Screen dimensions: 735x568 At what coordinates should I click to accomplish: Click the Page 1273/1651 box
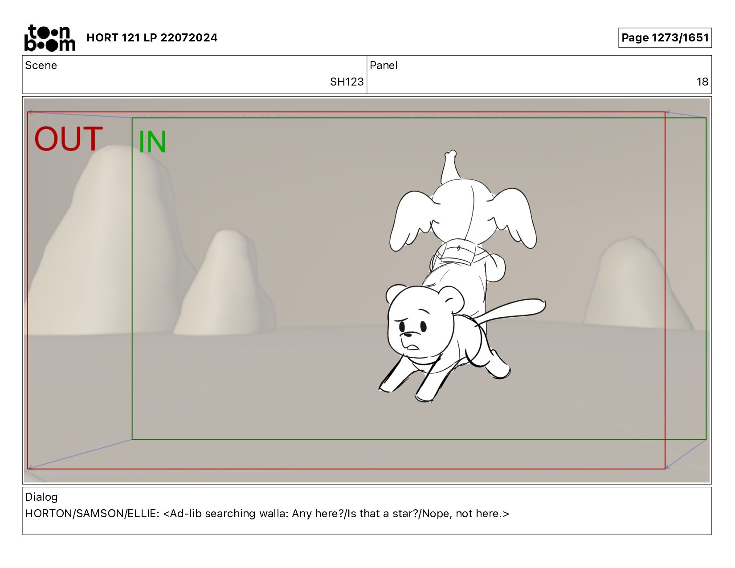tap(665, 37)
